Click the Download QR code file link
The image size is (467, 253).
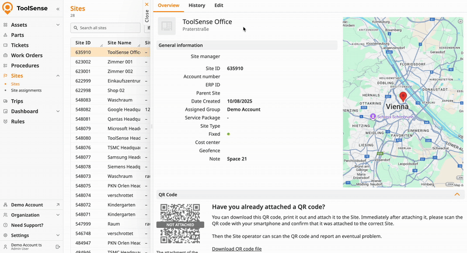(x=237, y=249)
